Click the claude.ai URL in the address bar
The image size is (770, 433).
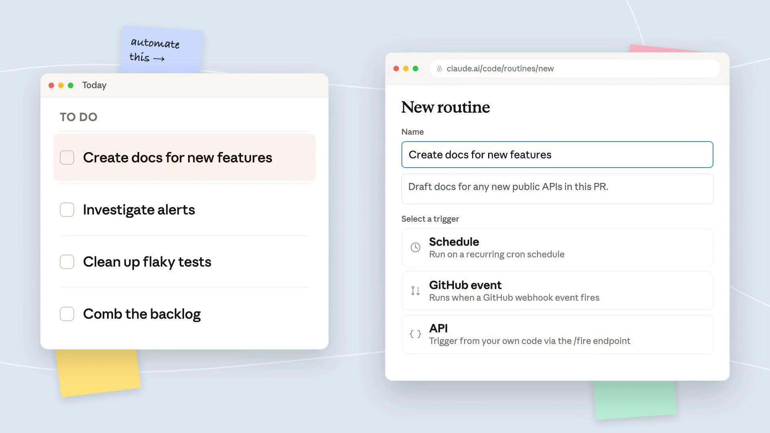point(500,69)
